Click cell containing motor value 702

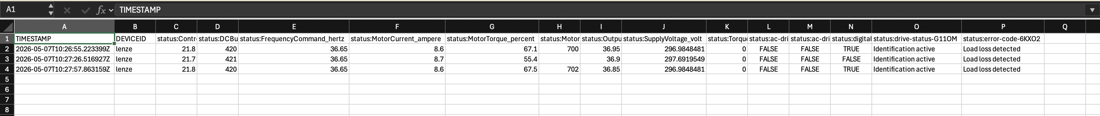[x=560, y=69]
